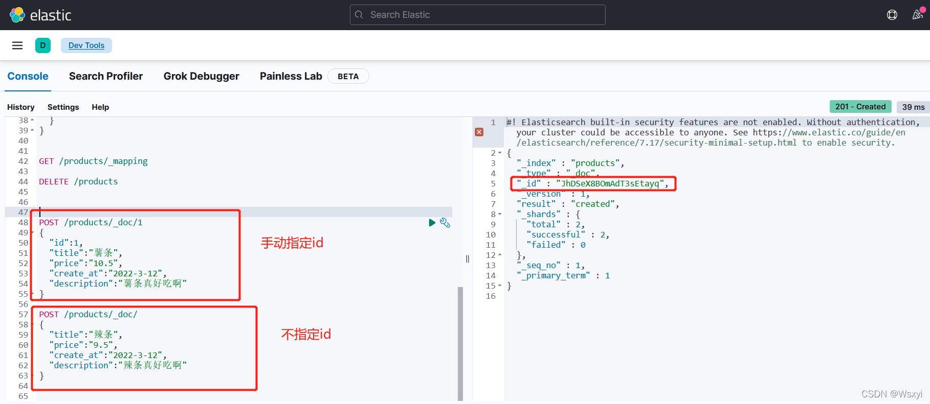
Task: Click POST /products/_doc/1 line
Action: [91, 223]
